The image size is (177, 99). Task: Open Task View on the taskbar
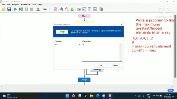point(79,96)
